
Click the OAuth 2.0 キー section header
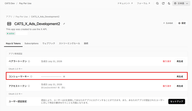click(x=15, y=94)
